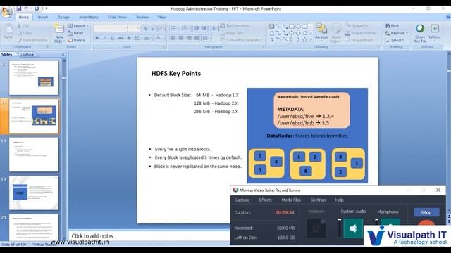Open the Animations ribbon tab
This screenshot has width=451, height=253.
pyautogui.click(x=88, y=17)
